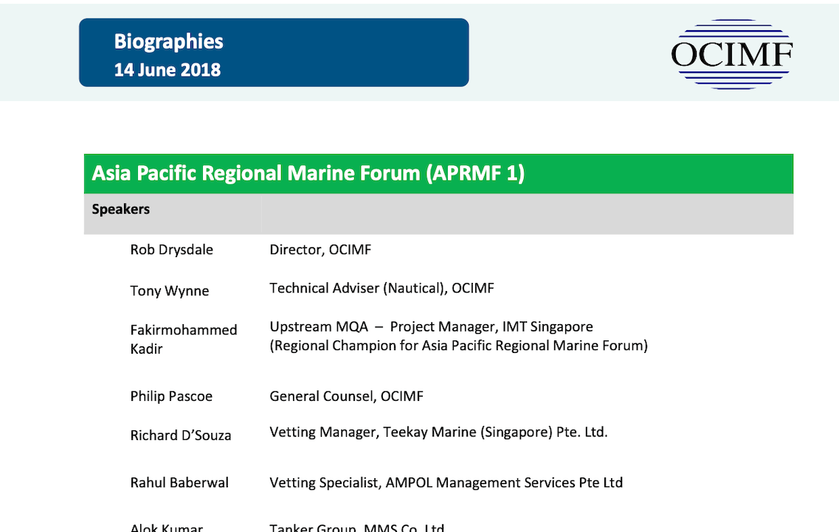Click 'Director, OCIMF' text
This screenshot has height=532, width=839.
coord(320,250)
